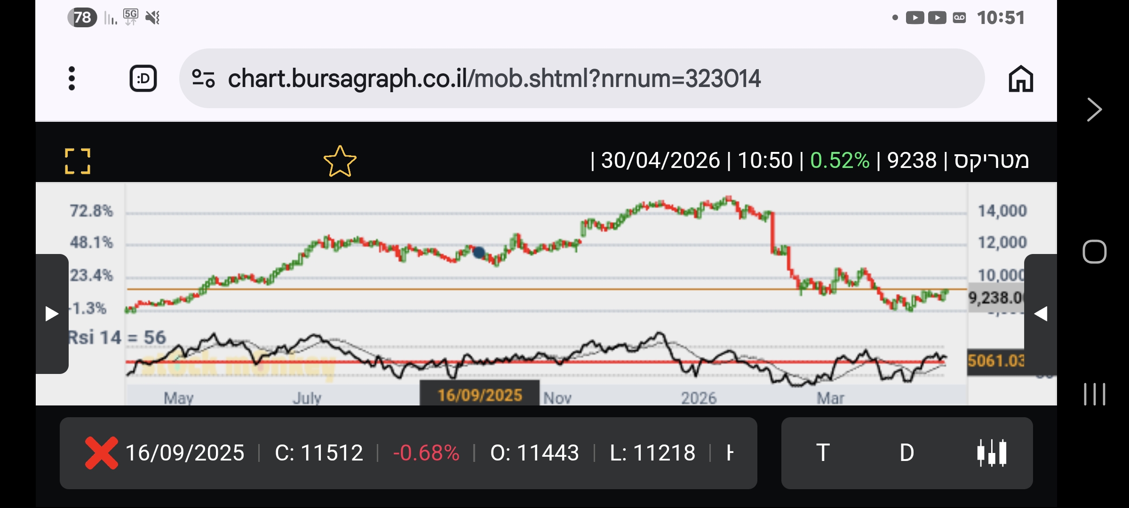Open Android recent apps button

(x=1094, y=394)
